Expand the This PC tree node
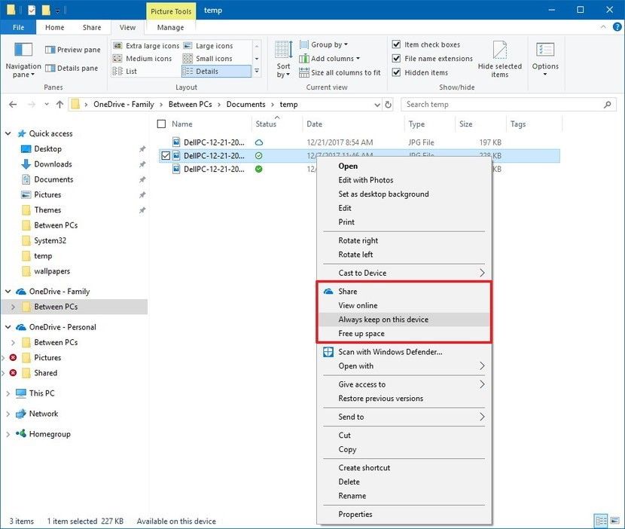The width and height of the screenshot is (625, 529). click(x=9, y=393)
